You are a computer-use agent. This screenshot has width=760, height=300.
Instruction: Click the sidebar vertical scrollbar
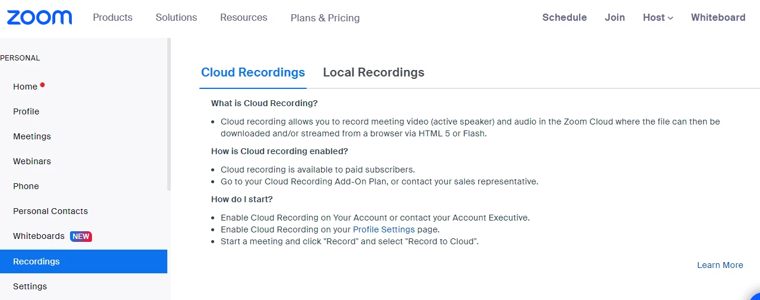(169, 114)
